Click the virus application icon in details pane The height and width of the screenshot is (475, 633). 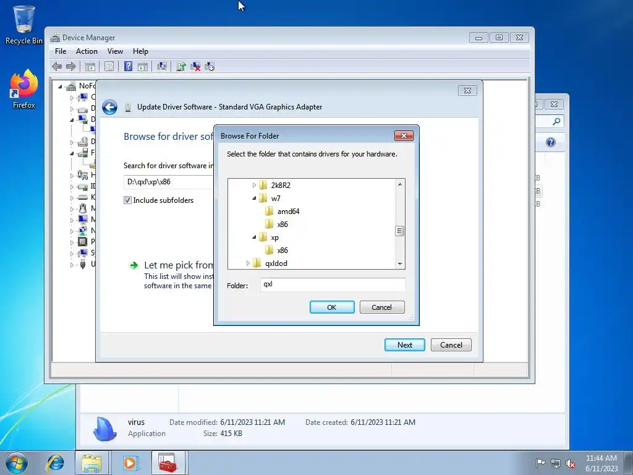104,429
